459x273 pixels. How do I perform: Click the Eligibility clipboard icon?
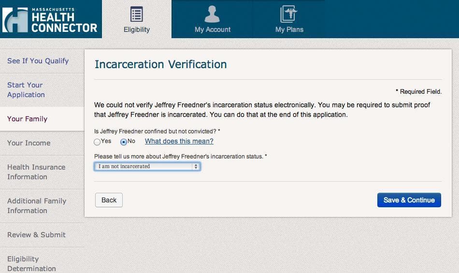point(137,14)
